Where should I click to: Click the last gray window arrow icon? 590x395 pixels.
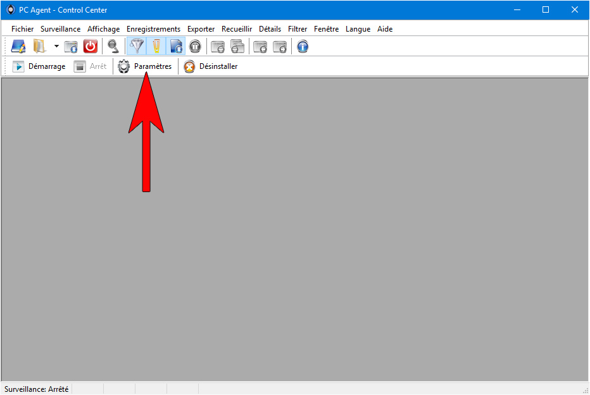280,47
